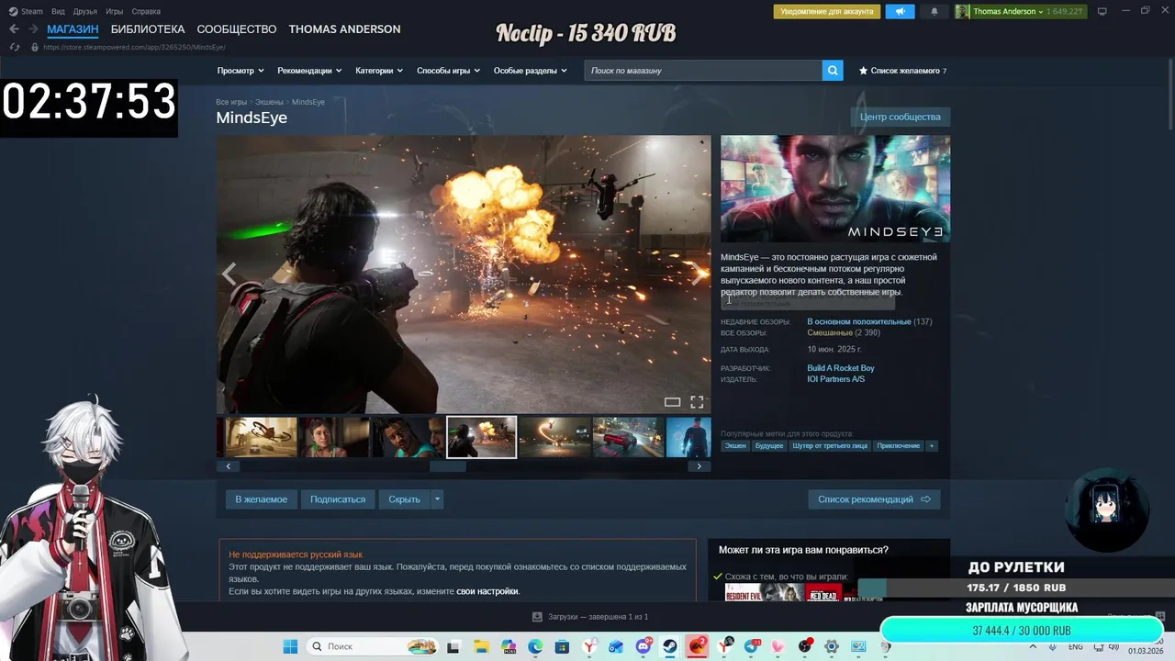This screenshot has width=1175, height=661.
Task: Click the Подписаться button
Action: tap(338, 499)
